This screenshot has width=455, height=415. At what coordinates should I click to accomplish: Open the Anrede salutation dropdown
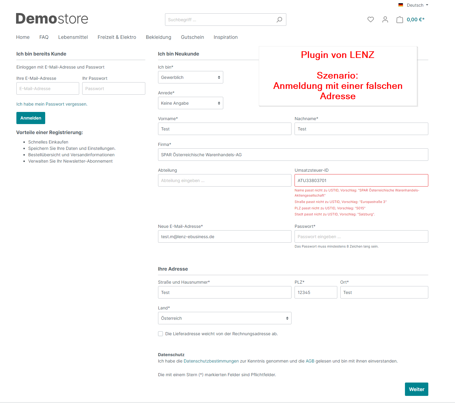click(x=190, y=103)
